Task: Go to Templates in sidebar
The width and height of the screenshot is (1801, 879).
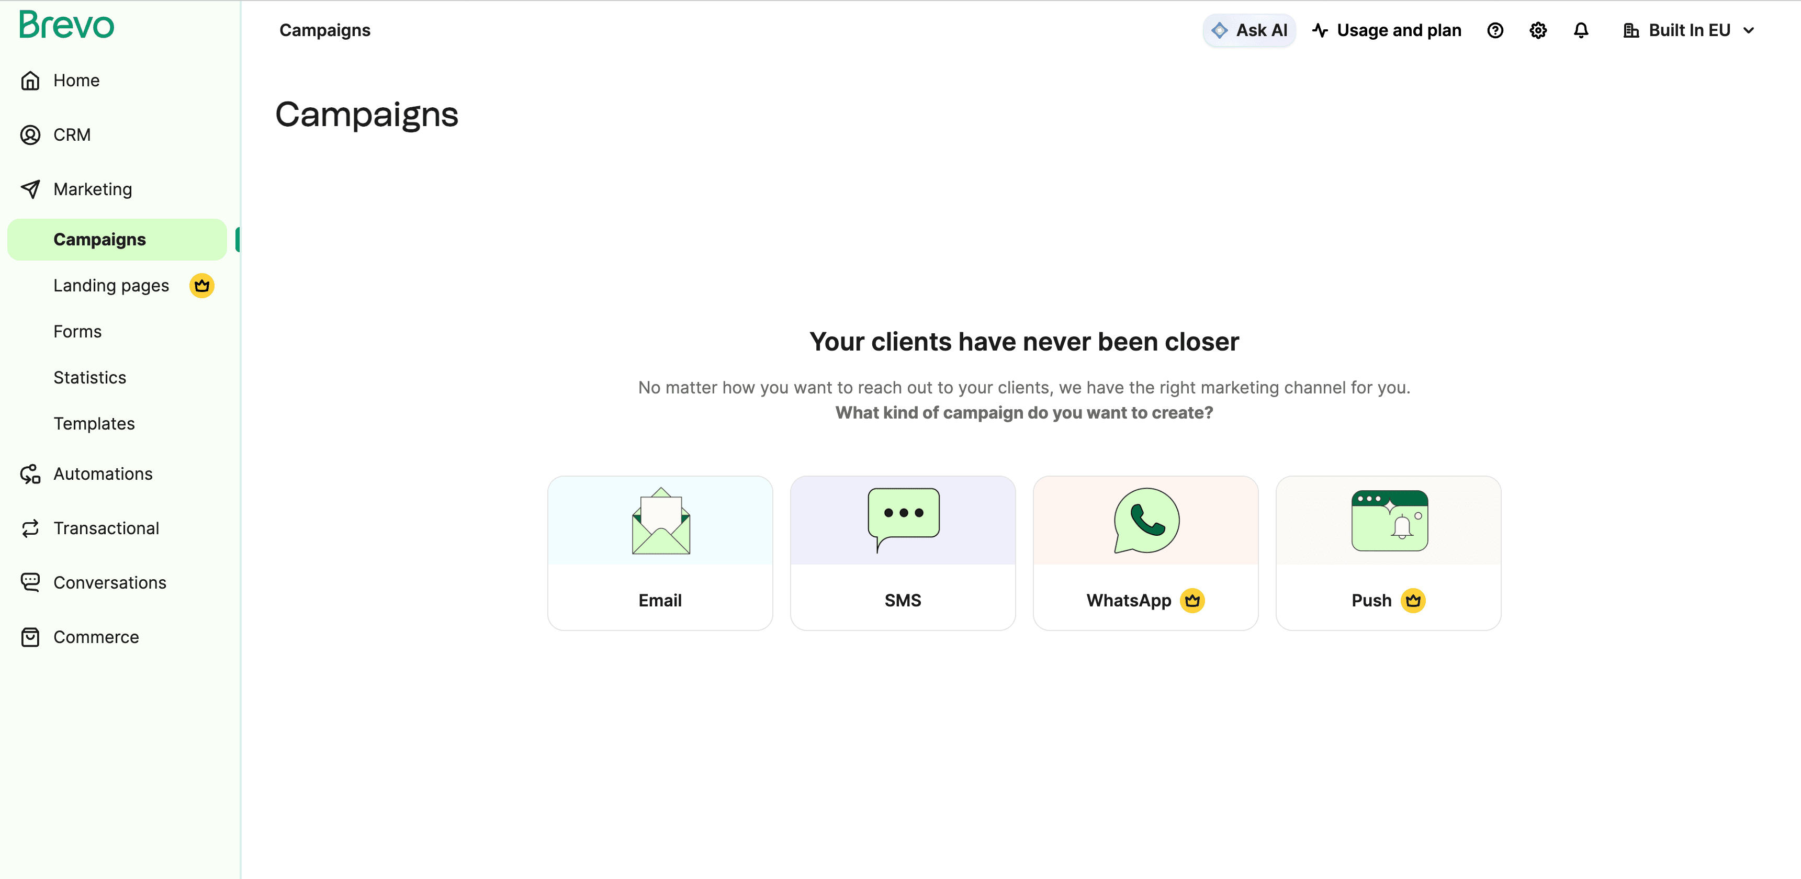Action: 94,424
